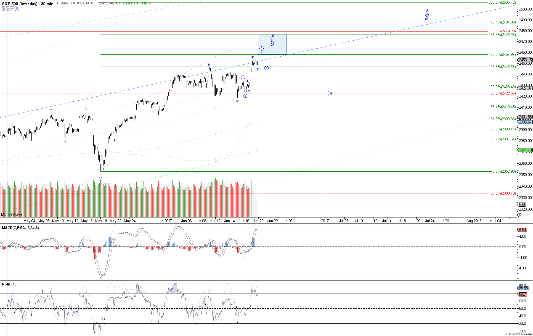Select the red 100.0%(2333.73) level label
This screenshot has height=336, width=533.
tap(502, 193)
